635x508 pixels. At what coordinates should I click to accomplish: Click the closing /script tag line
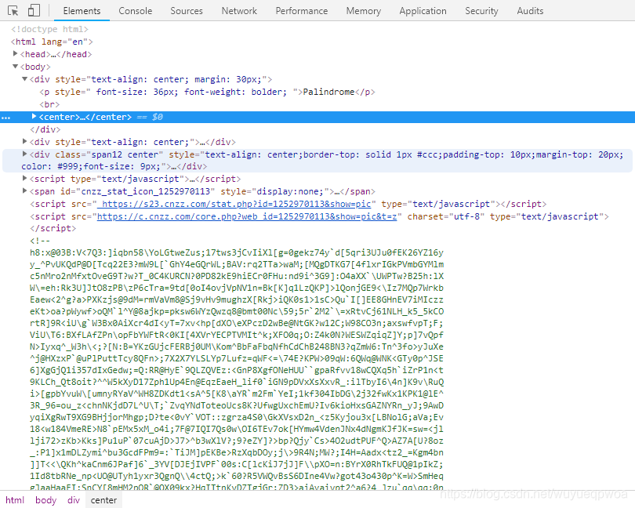point(53,228)
